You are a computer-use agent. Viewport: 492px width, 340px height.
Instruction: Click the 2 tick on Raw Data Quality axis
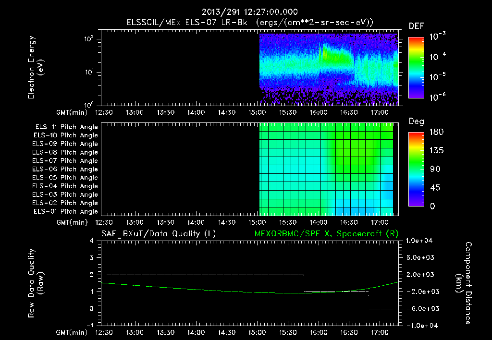pos(92,274)
